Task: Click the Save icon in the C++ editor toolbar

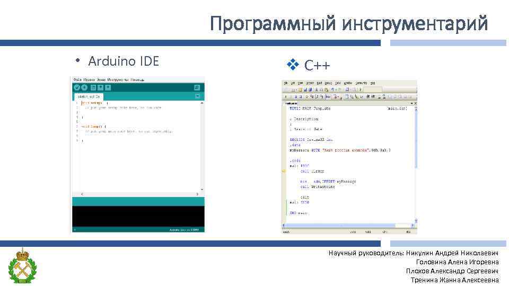Action: coord(305,90)
